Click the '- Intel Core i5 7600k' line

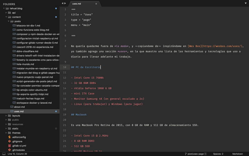[x=87, y=78]
